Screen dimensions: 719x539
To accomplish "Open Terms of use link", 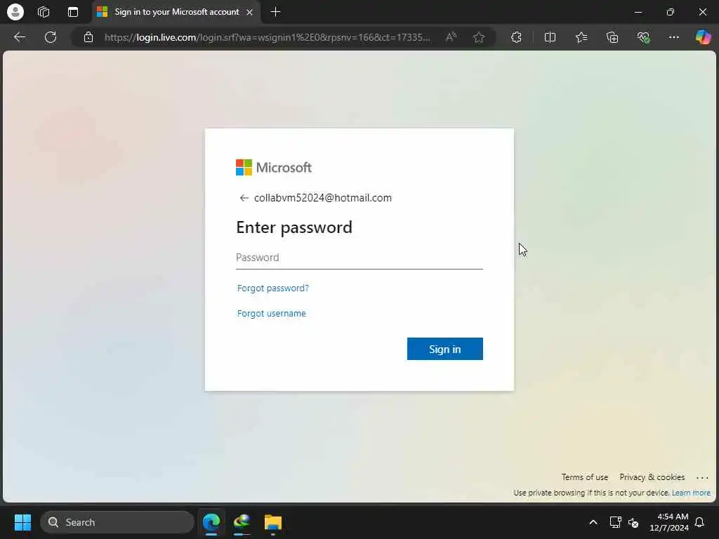I will click(x=585, y=477).
